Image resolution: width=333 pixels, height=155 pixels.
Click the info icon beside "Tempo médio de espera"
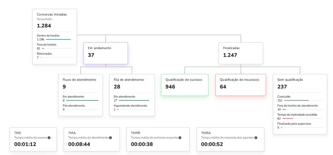49,138
